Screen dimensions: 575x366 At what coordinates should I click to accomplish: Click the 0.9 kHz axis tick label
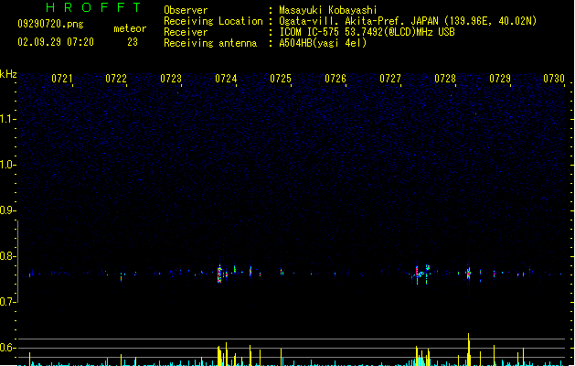6,210
